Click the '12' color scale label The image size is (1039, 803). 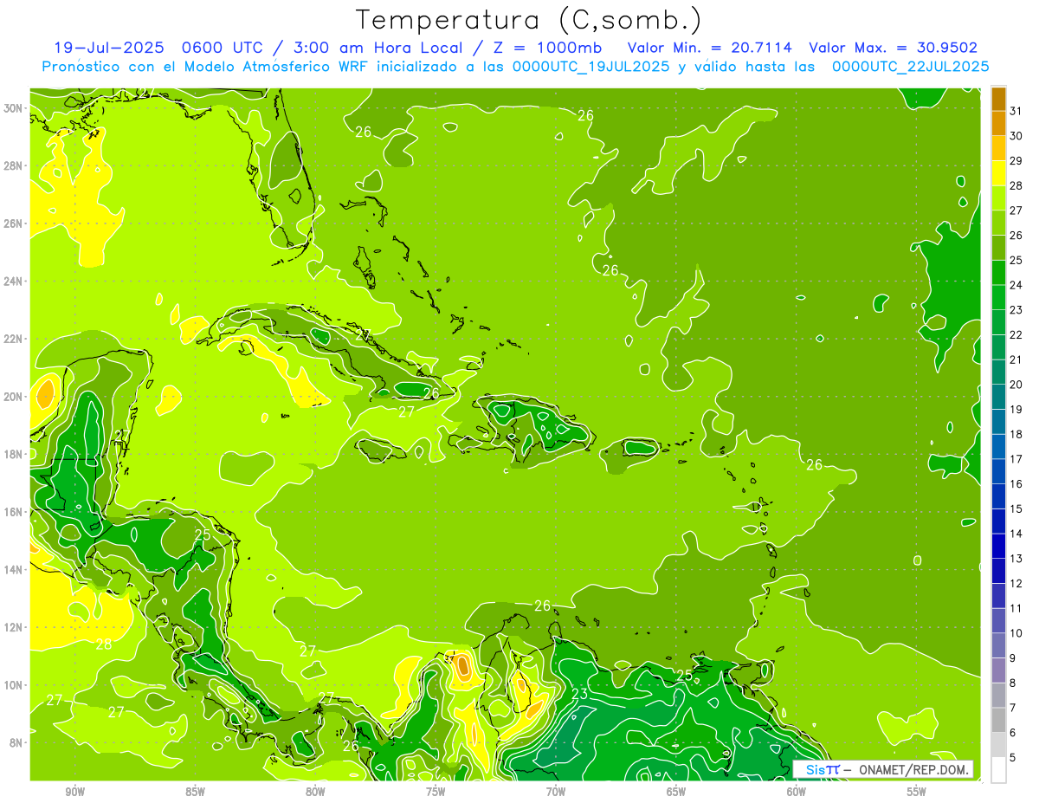(x=1016, y=583)
